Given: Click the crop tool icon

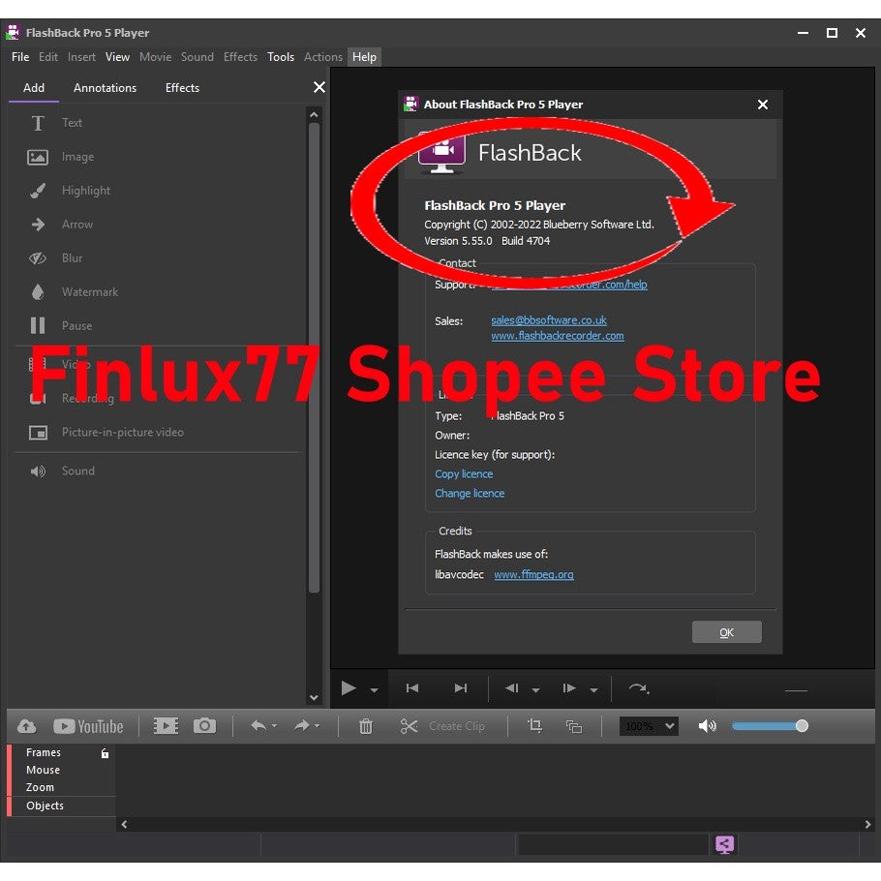Looking at the screenshot, I should [x=534, y=726].
